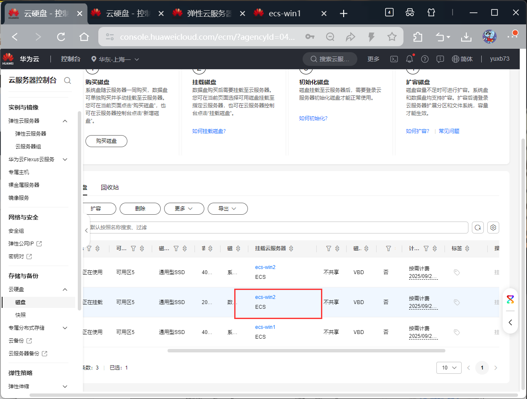Click the search magnifier beside 云服务器控制台
This screenshot has width=527, height=399.
click(x=68, y=80)
